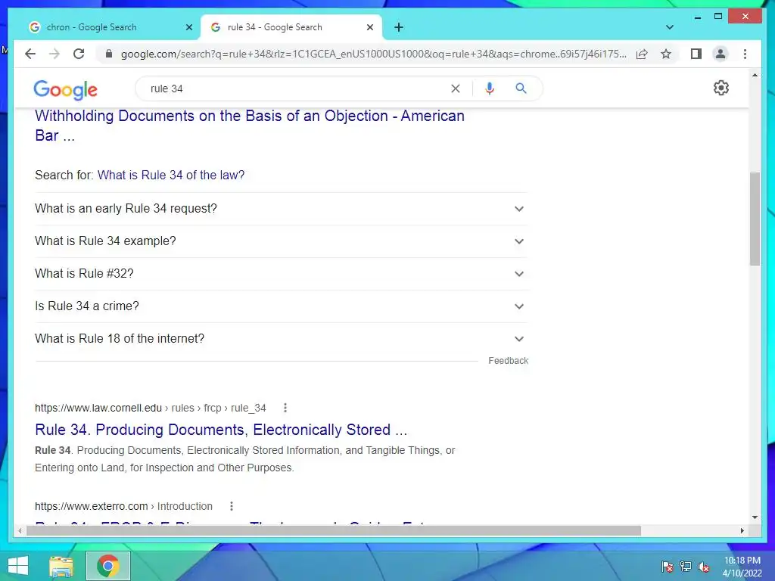
Task: Bookmark this tab with the star icon
Action: click(666, 54)
